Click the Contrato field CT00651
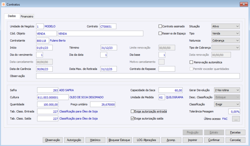 [x=108, y=26]
